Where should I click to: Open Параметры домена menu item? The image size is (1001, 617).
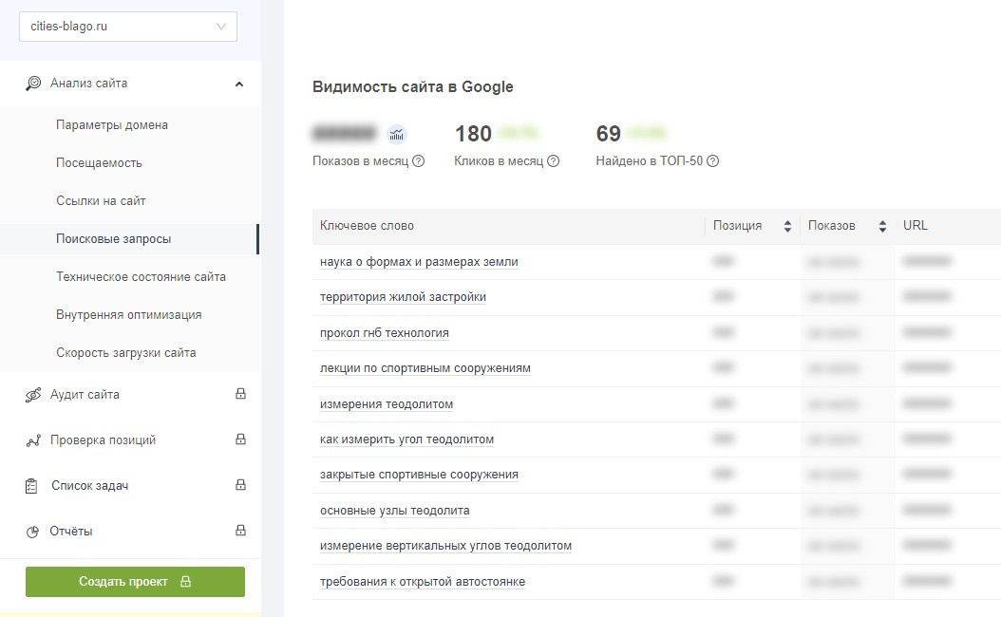point(112,125)
